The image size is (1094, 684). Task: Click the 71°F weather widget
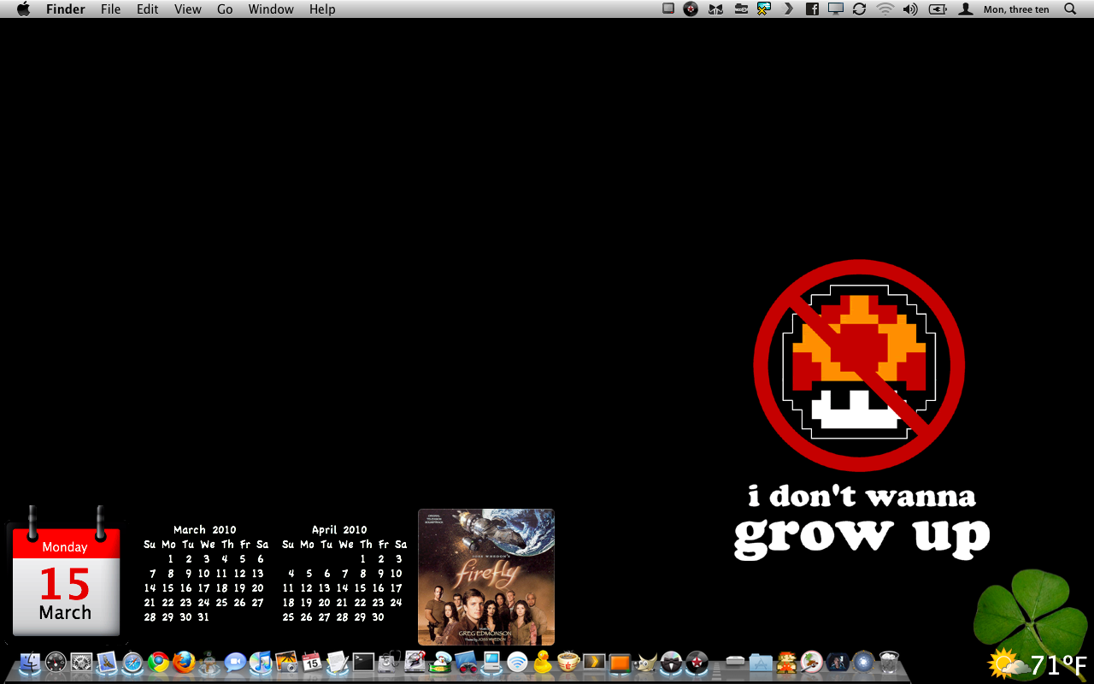click(1038, 664)
